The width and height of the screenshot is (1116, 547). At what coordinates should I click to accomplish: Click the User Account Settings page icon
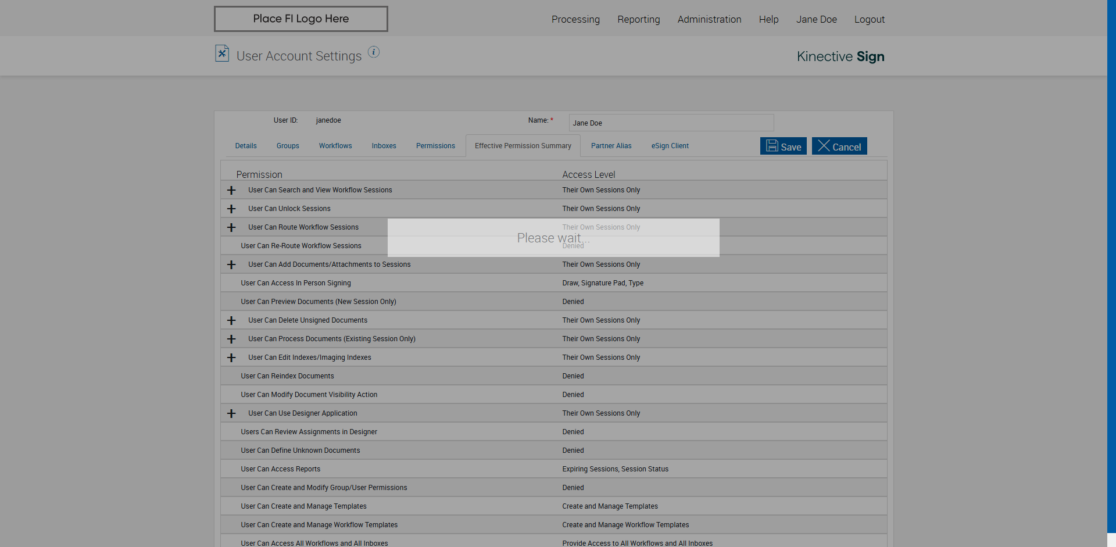222,53
